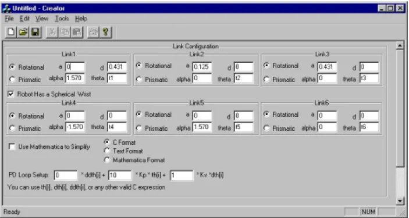Click Link4 theta field showing t4
This screenshot has width=409, height=218.
point(117,127)
